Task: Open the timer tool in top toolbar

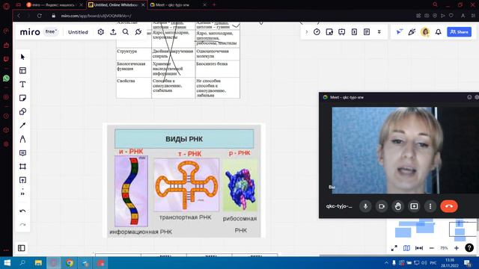Action: click(317, 32)
